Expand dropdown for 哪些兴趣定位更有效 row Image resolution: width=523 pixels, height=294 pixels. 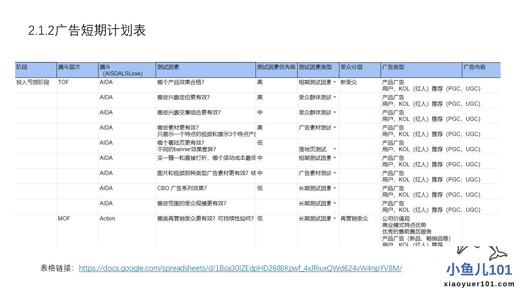335,97
